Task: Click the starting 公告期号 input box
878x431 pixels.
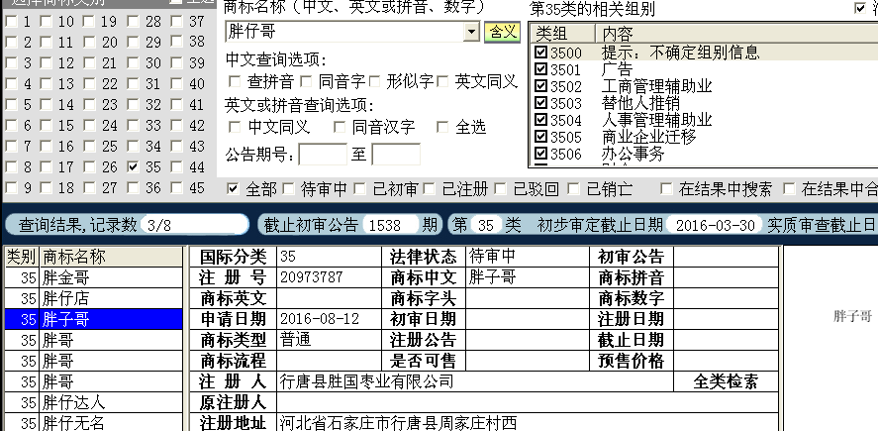Action: click(x=323, y=155)
